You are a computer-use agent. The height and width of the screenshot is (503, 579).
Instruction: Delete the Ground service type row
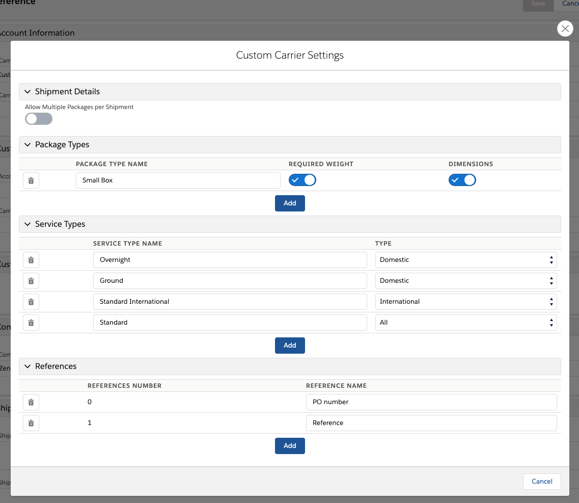click(31, 281)
